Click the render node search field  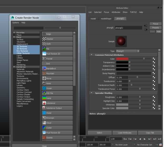[x=29, y=28]
